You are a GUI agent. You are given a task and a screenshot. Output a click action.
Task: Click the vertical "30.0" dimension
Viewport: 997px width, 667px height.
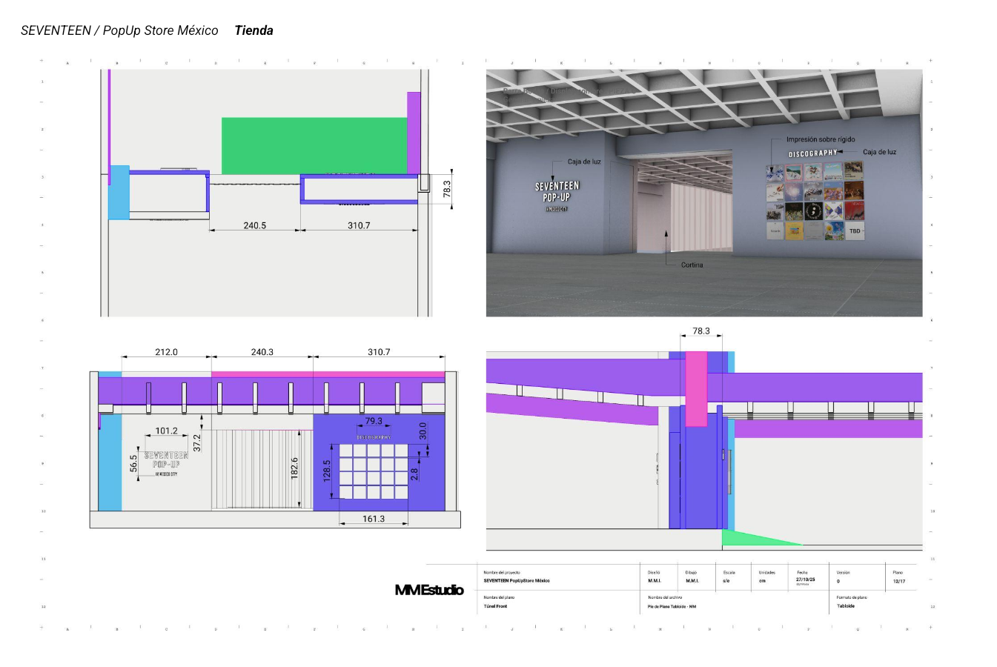(423, 431)
